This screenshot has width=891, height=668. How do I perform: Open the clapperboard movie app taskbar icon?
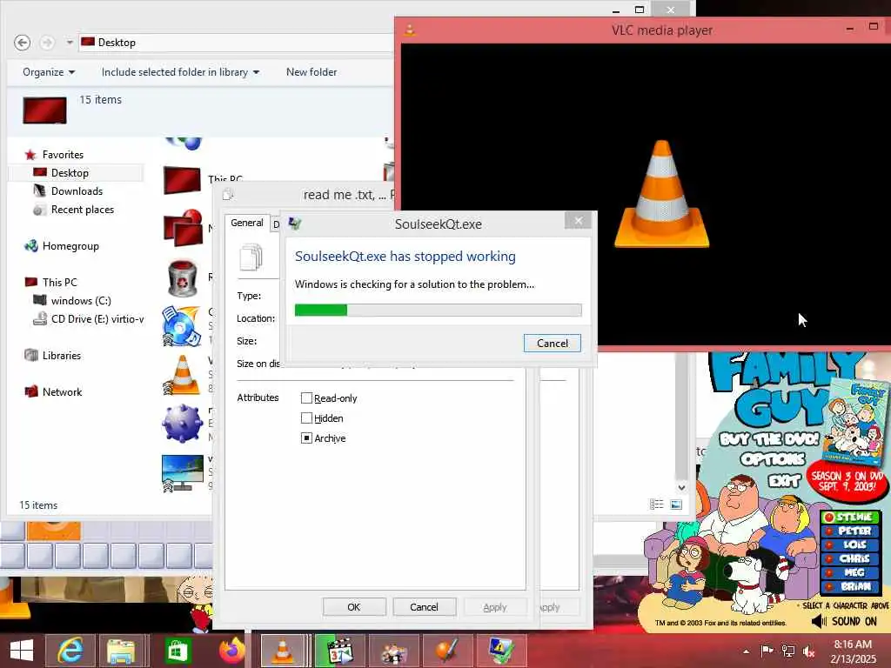pos(340,651)
